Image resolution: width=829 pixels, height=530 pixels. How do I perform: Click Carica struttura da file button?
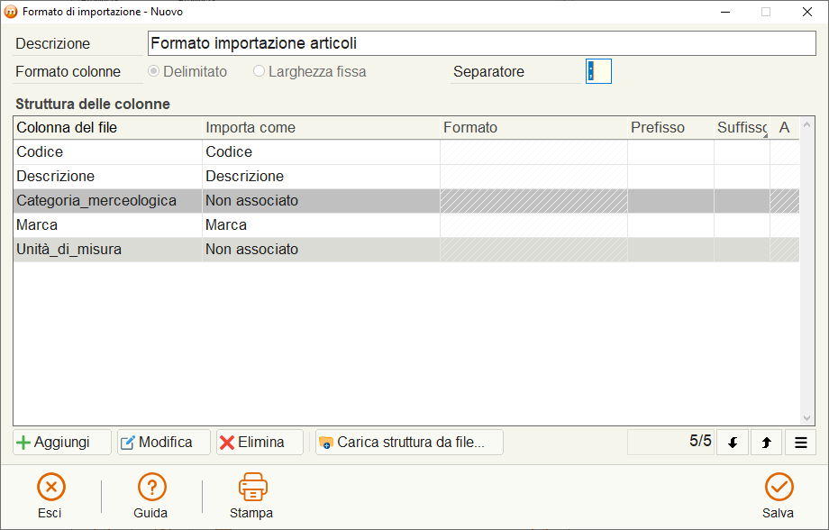[409, 443]
